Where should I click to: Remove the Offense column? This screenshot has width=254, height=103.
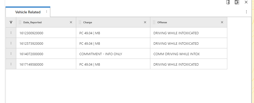[222, 22]
